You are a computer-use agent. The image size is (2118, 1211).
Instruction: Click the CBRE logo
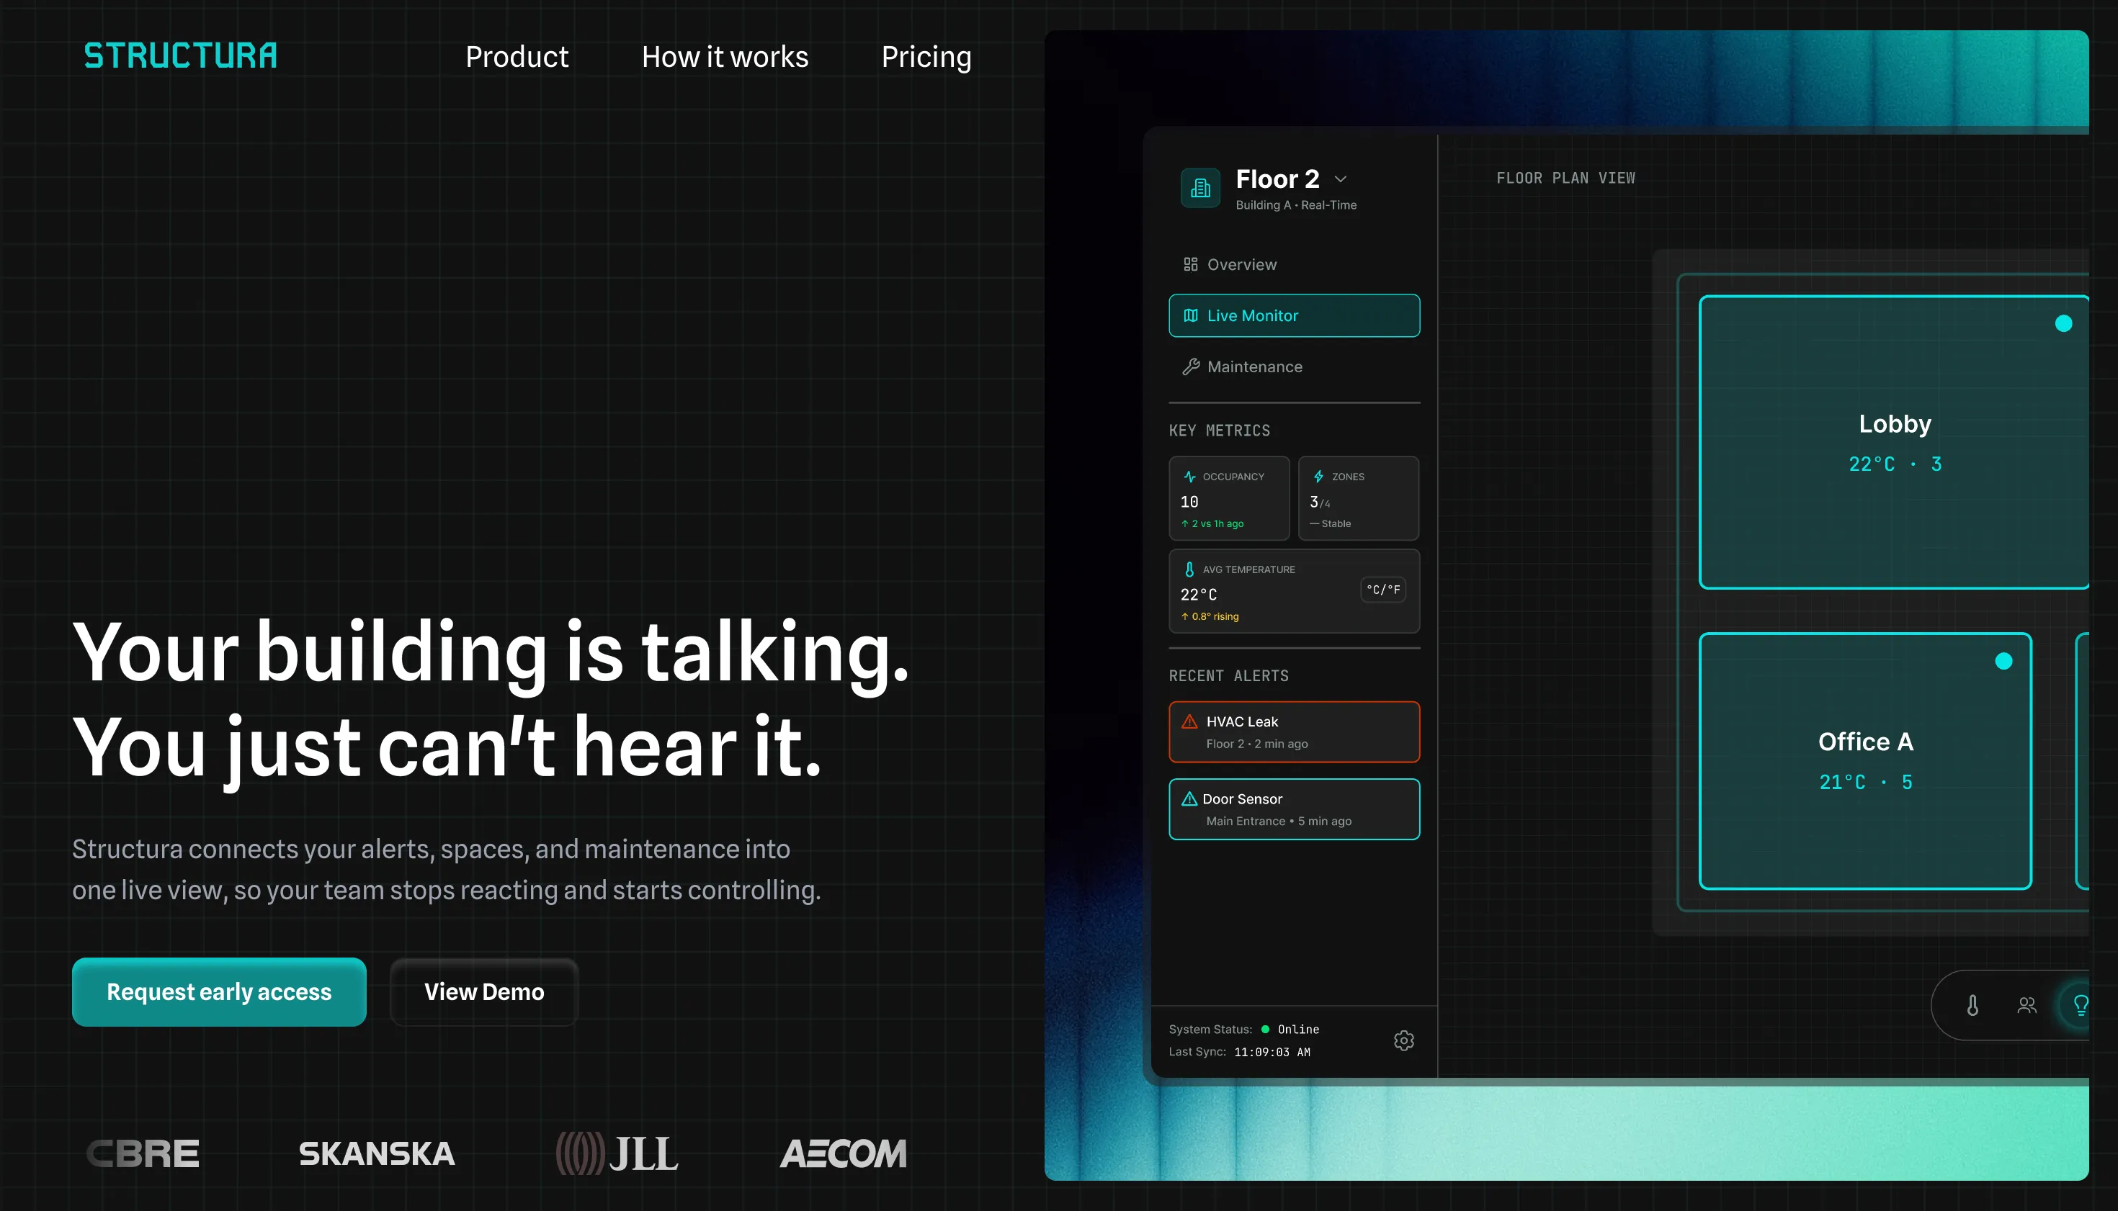pyautogui.click(x=143, y=1153)
